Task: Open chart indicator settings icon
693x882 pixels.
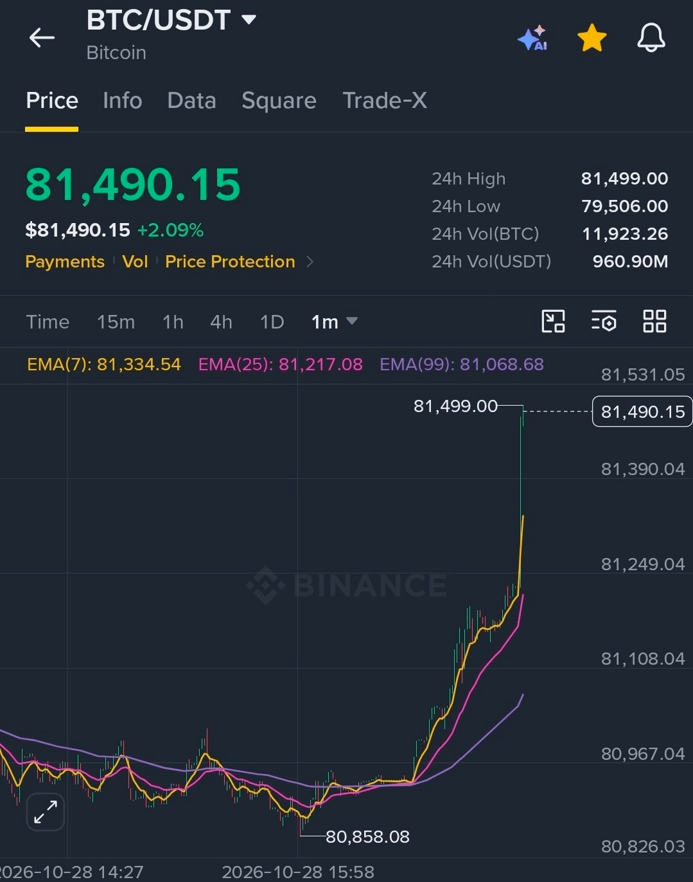Action: coord(604,321)
